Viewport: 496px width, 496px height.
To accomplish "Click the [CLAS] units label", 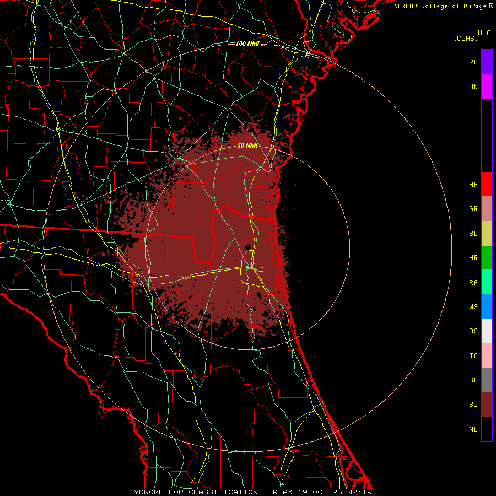I will 466,38.
